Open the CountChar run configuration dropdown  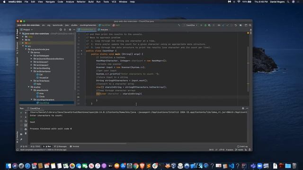click(x=190, y=25)
